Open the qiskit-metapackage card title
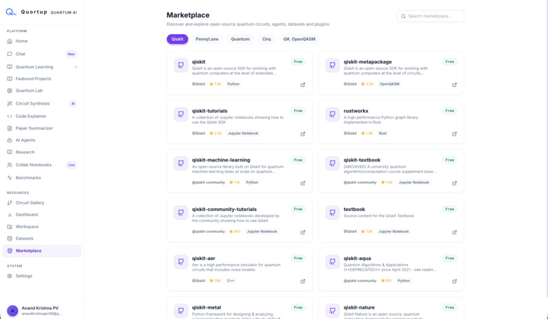 coord(368,62)
